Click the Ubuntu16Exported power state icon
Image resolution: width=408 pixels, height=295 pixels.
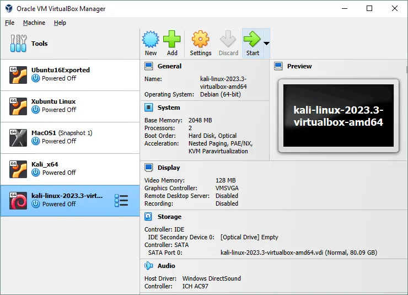pos(36,78)
